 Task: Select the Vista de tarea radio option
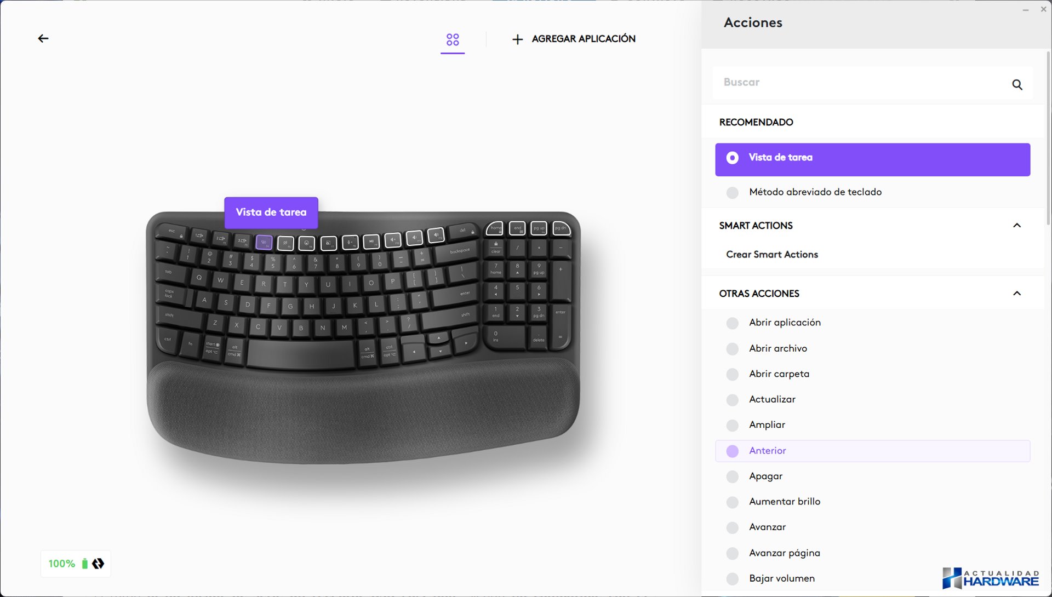(x=872, y=159)
